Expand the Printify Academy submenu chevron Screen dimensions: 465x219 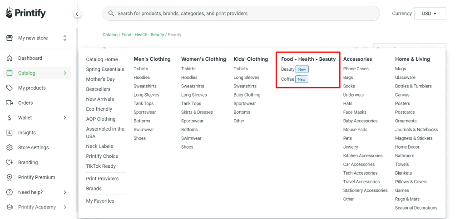(x=65, y=207)
